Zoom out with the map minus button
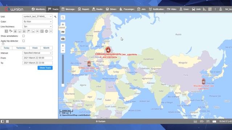This screenshot has width=232, height=130. tap(63, 51)
